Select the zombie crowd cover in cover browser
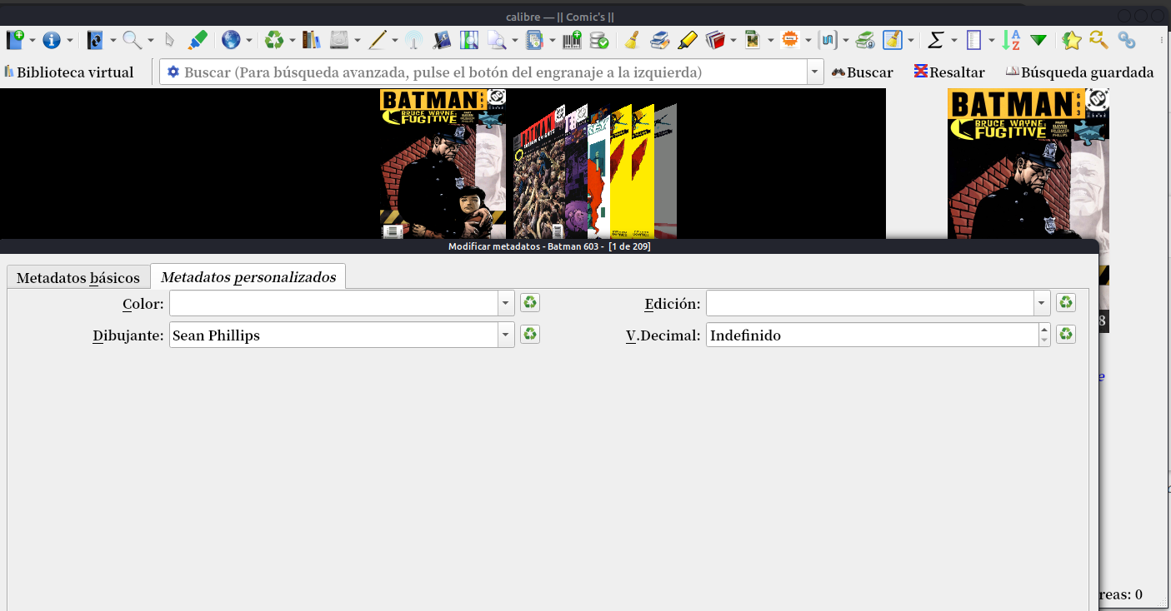Image resolution: width=1171 pixels, height=611 pixels. 539,171
